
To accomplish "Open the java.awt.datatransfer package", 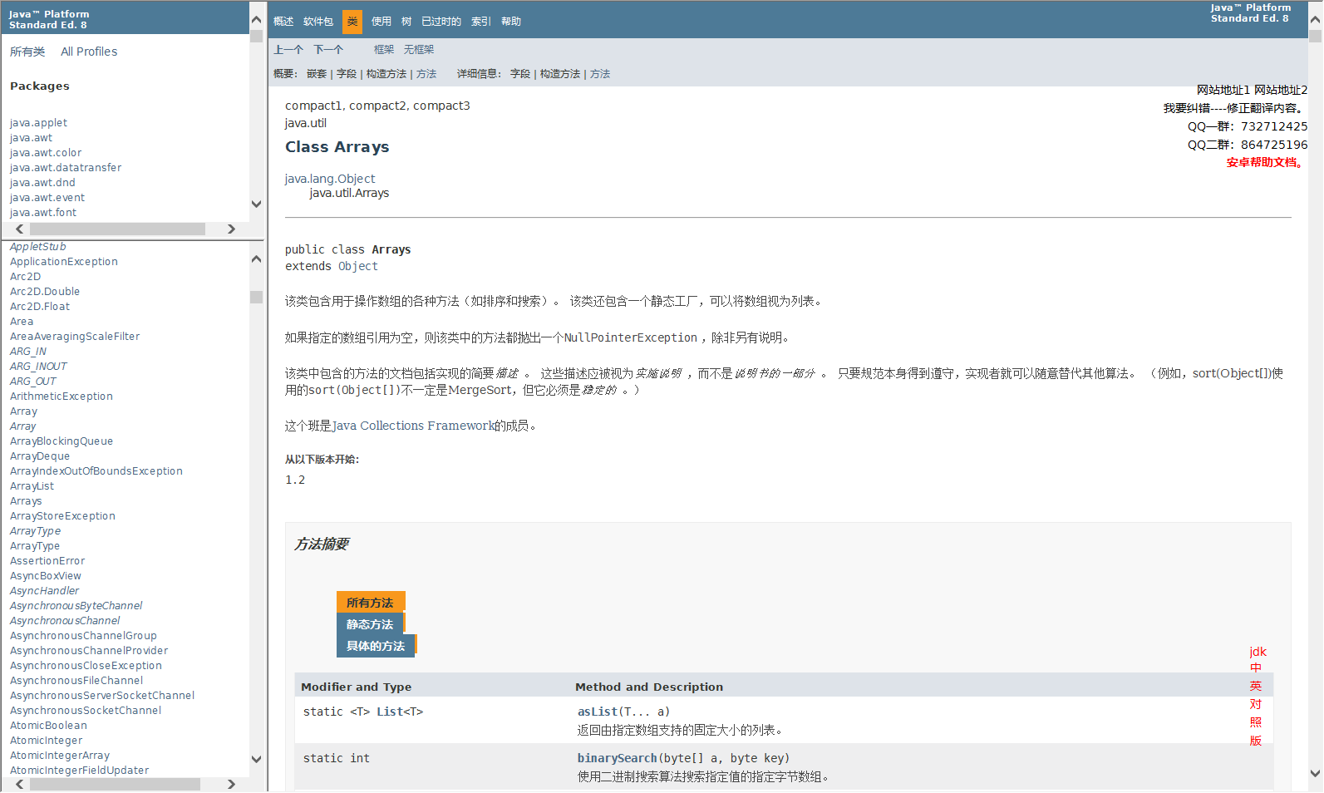I will [66, 168].
